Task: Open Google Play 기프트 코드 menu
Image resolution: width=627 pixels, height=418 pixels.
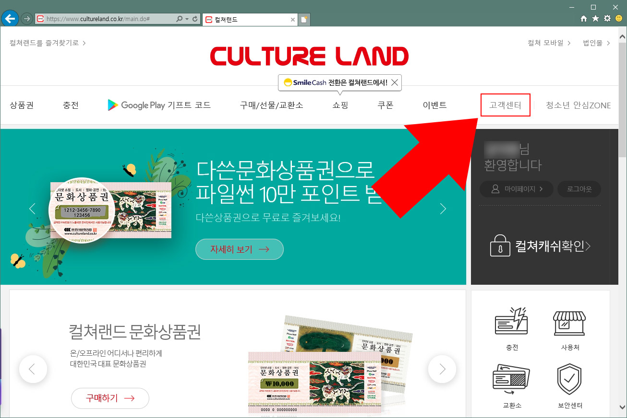Action: [x=159, y=105]
